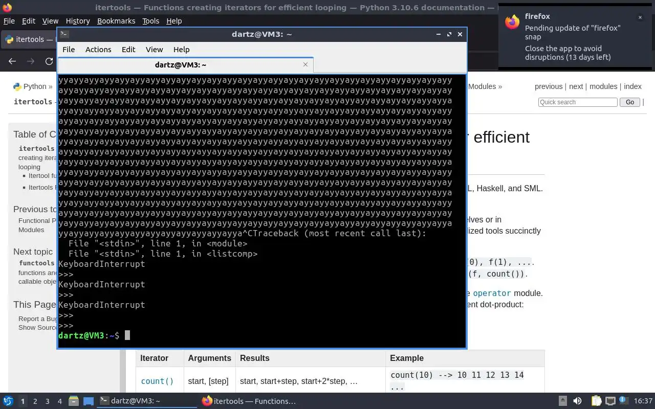Click the Python breadcrumb link
This screenshot has width=655, height=409.
35,86
